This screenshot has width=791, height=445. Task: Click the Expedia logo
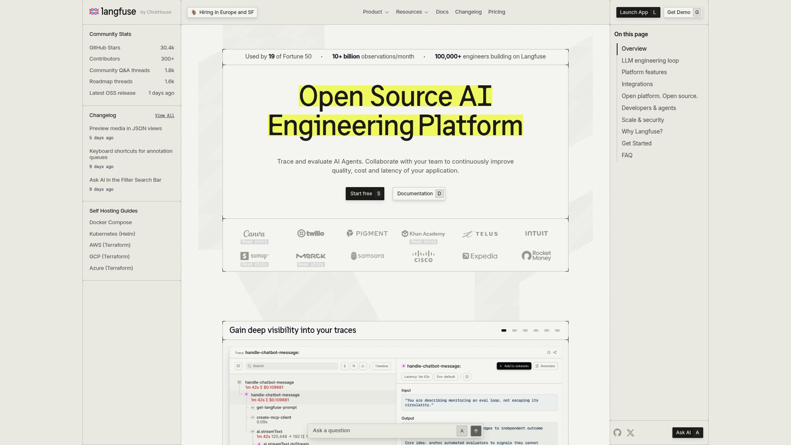coord(480,256)
